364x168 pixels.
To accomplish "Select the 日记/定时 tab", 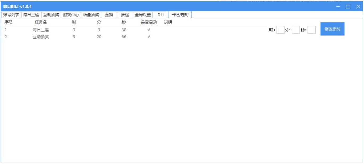I will pyautogui.click(x=180, y=15).
